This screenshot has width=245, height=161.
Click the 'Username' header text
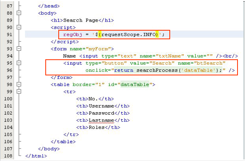[x=101, y=106]
